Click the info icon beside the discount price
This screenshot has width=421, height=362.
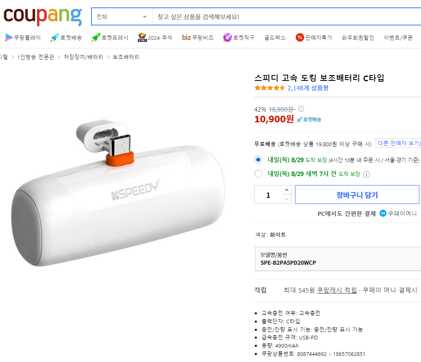coord(301,109)
